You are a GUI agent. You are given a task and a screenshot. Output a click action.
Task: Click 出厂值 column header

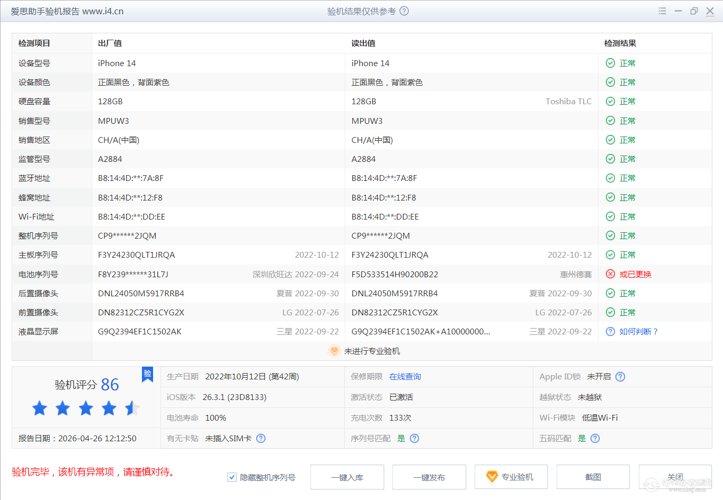[110, 43]
